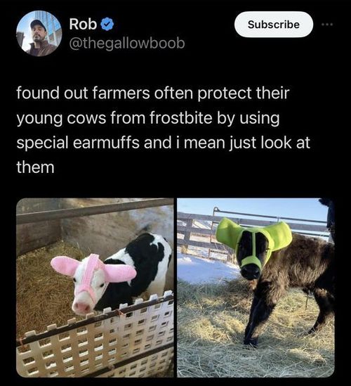View the pink earmuff calf photo
The width and height of the screenshot is (351, 386).
point(95,288)
